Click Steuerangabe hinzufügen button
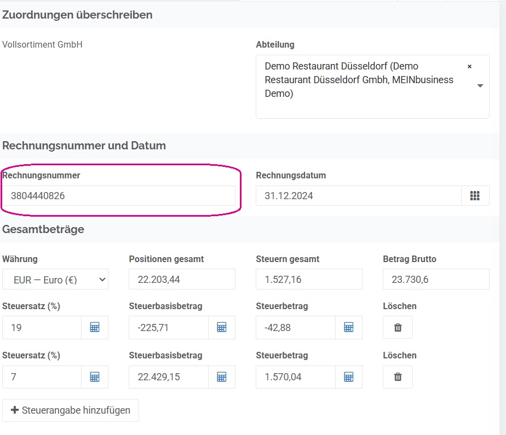Screen dimensions: 506x435 pos(71,410)
